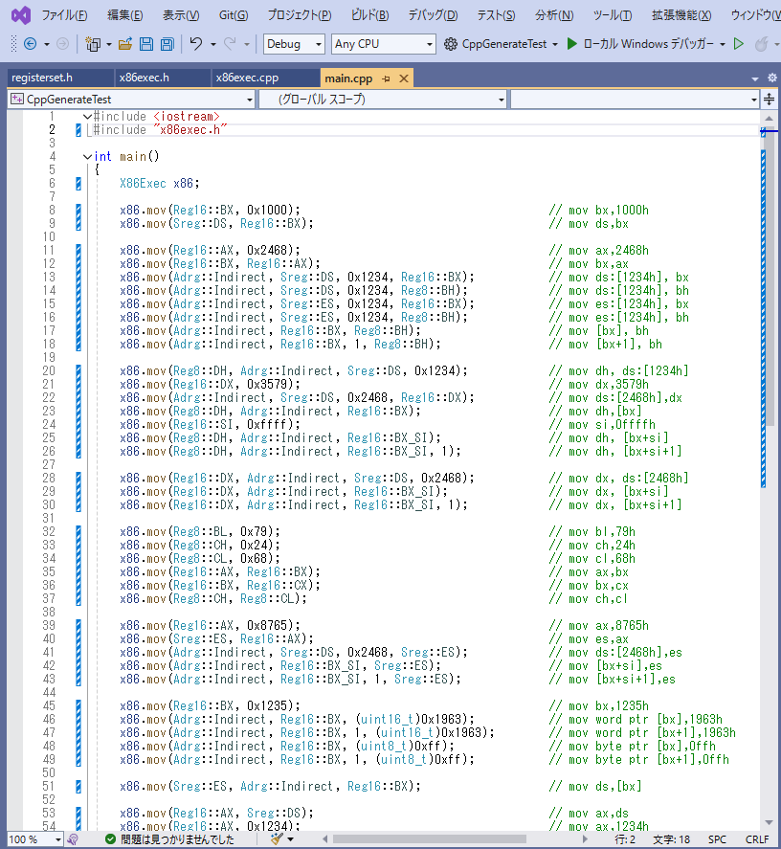Click the open file folder icon
Viewport: 781px width, 849px height.
tap(125, 44)
